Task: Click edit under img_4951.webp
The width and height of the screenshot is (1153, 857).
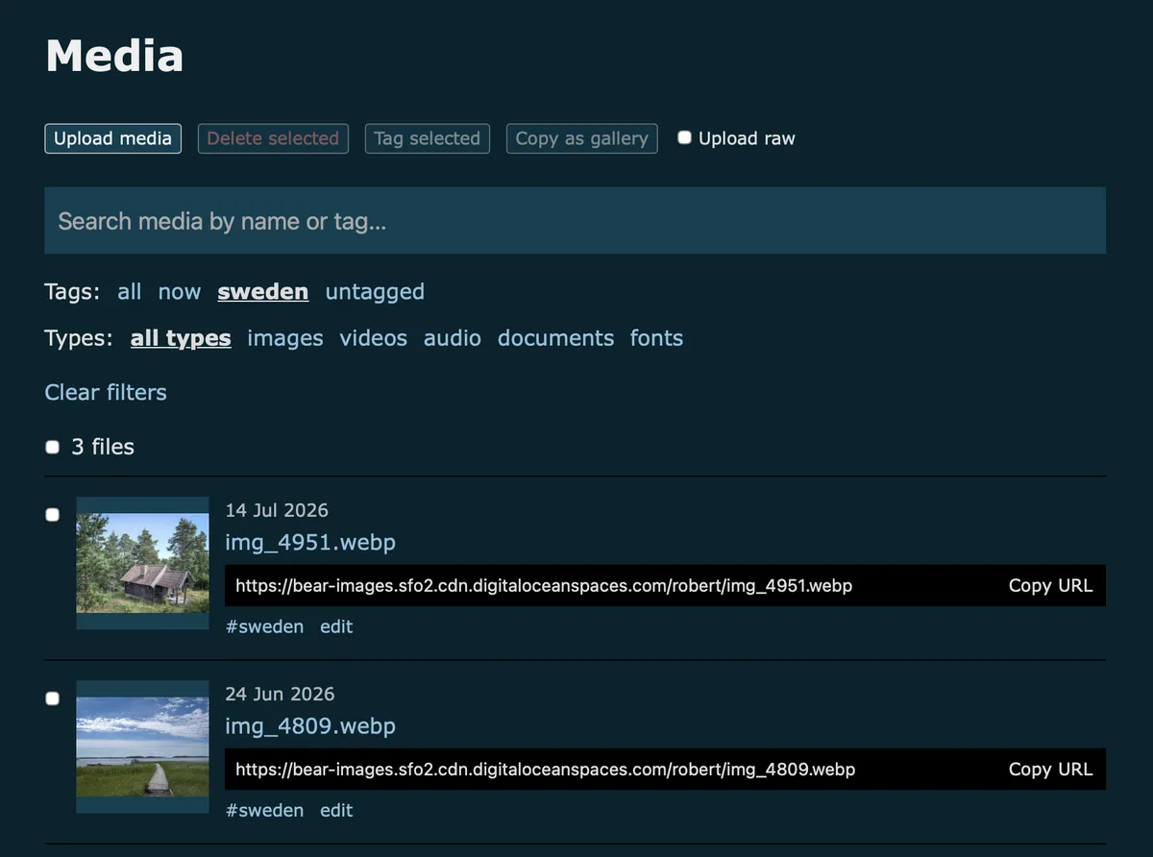Action: point(336,626)
